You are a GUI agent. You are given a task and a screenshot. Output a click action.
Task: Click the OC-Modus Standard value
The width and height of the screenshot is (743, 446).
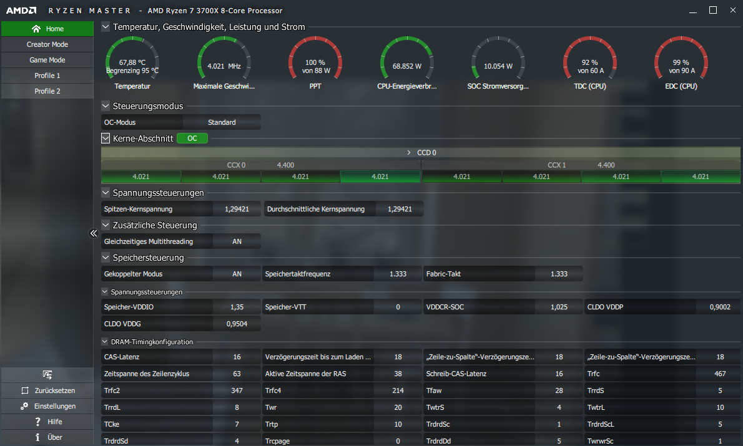click(x=222, y=122)
